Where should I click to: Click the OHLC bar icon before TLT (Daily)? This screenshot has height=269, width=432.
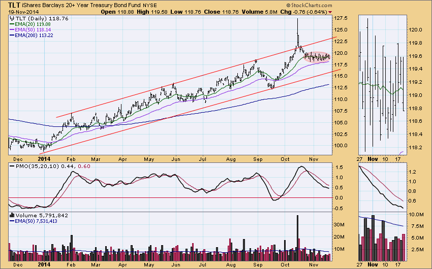(11, 18)
